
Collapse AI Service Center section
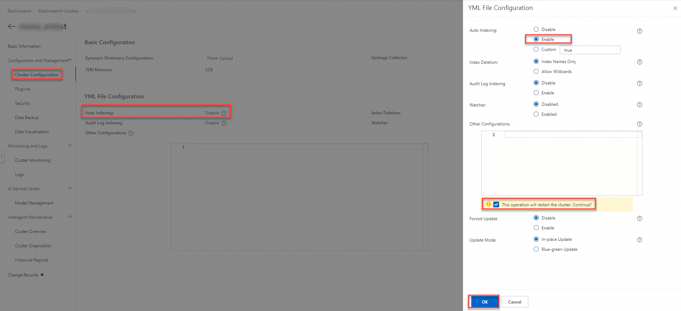70,188
